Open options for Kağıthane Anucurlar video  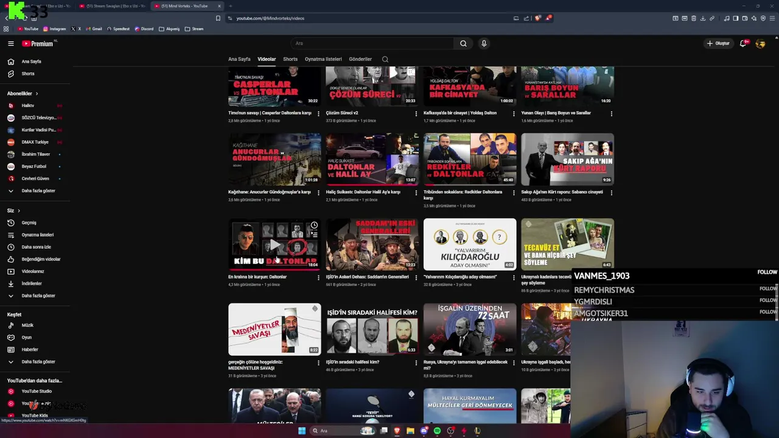[x=318, y=192]
